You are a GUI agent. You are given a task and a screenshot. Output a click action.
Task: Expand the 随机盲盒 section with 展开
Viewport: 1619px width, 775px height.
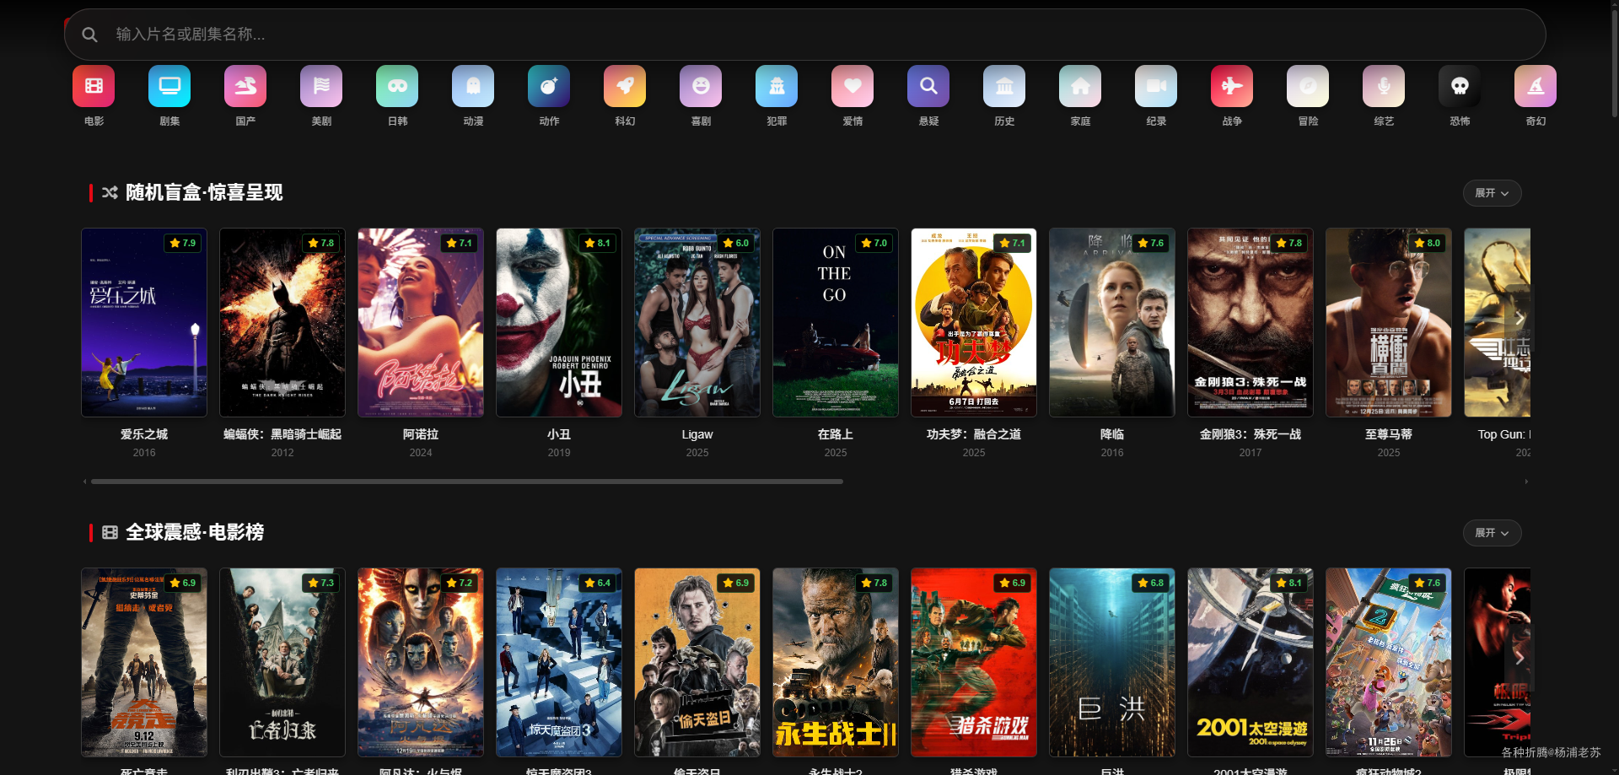(x=1492, y=193)
